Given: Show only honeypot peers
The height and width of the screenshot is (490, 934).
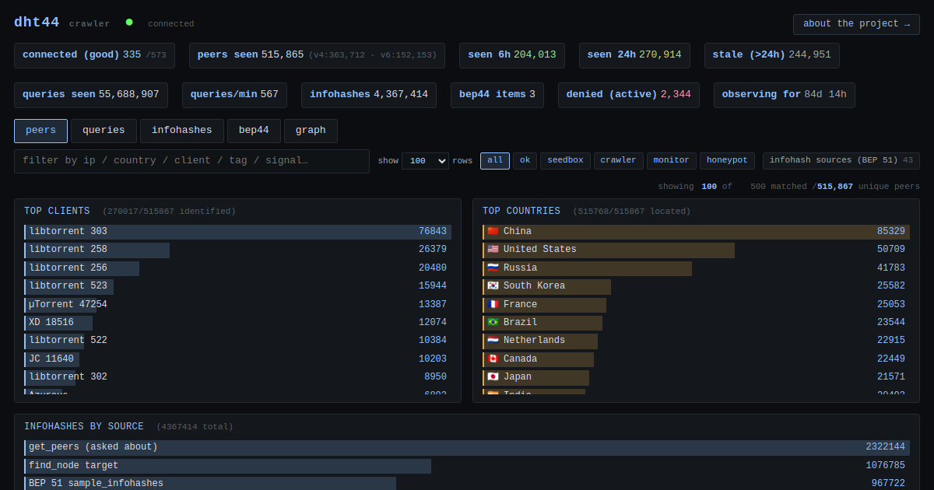Looking at the screenshot, I should (727, 161).
